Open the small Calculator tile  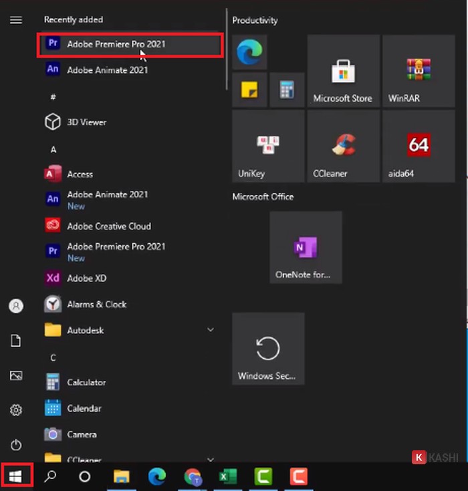(x=287, y=90)
